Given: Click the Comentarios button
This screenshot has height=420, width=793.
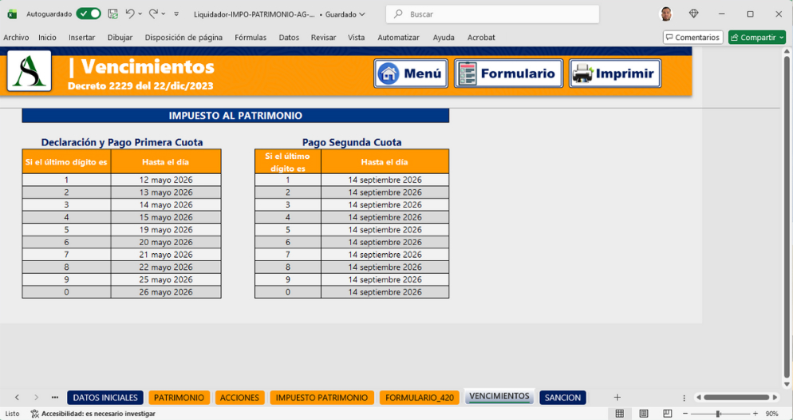Looking at the screenshot, I should [692, 38].
